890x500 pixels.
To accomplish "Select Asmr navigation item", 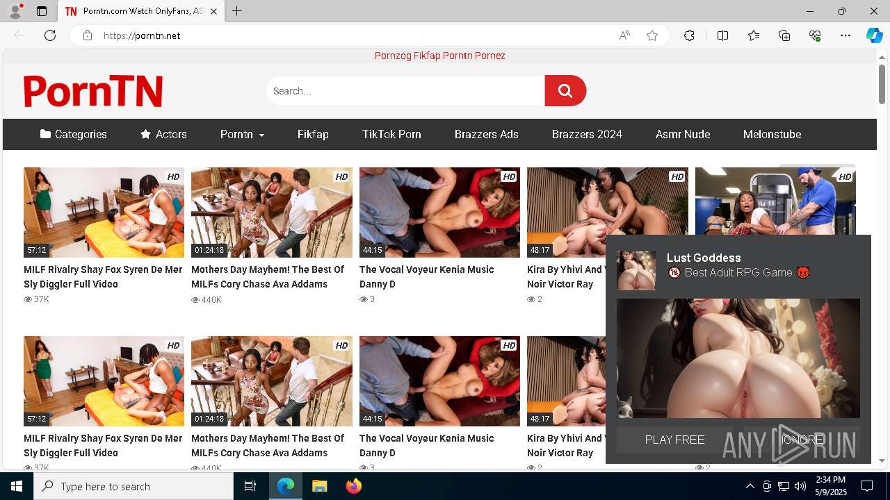I will 683,134.
